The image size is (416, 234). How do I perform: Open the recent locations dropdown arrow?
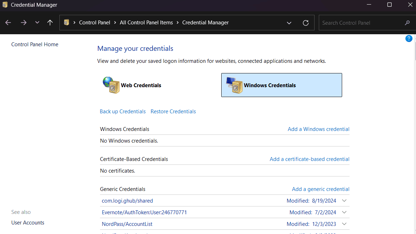(37, 23)
